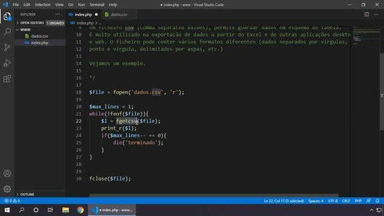Viewport: 384px width, 216px height.
Task: Click the fopen call on line 18
Action: click(x=148, y=92)
